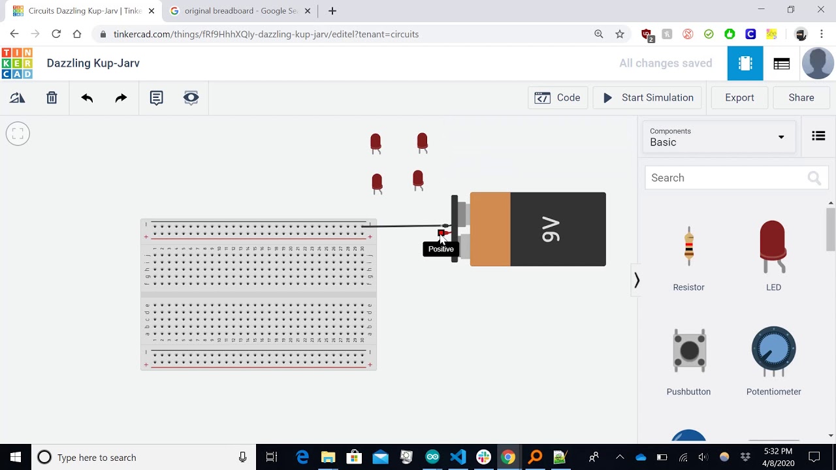The height and width of the screenshot is (470, 836).
Task: Select the Pushbutton component
Action: point(688,362)
